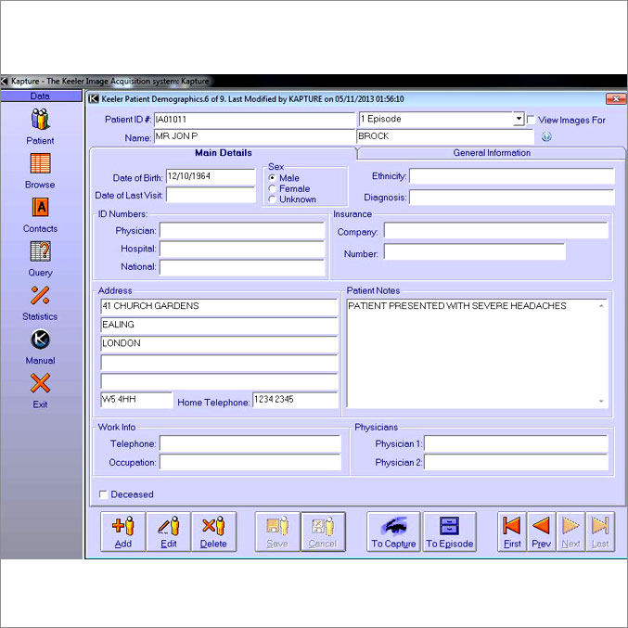Click the Insurance Number field
The image size is (628, 628).
(x=475, y=251)
